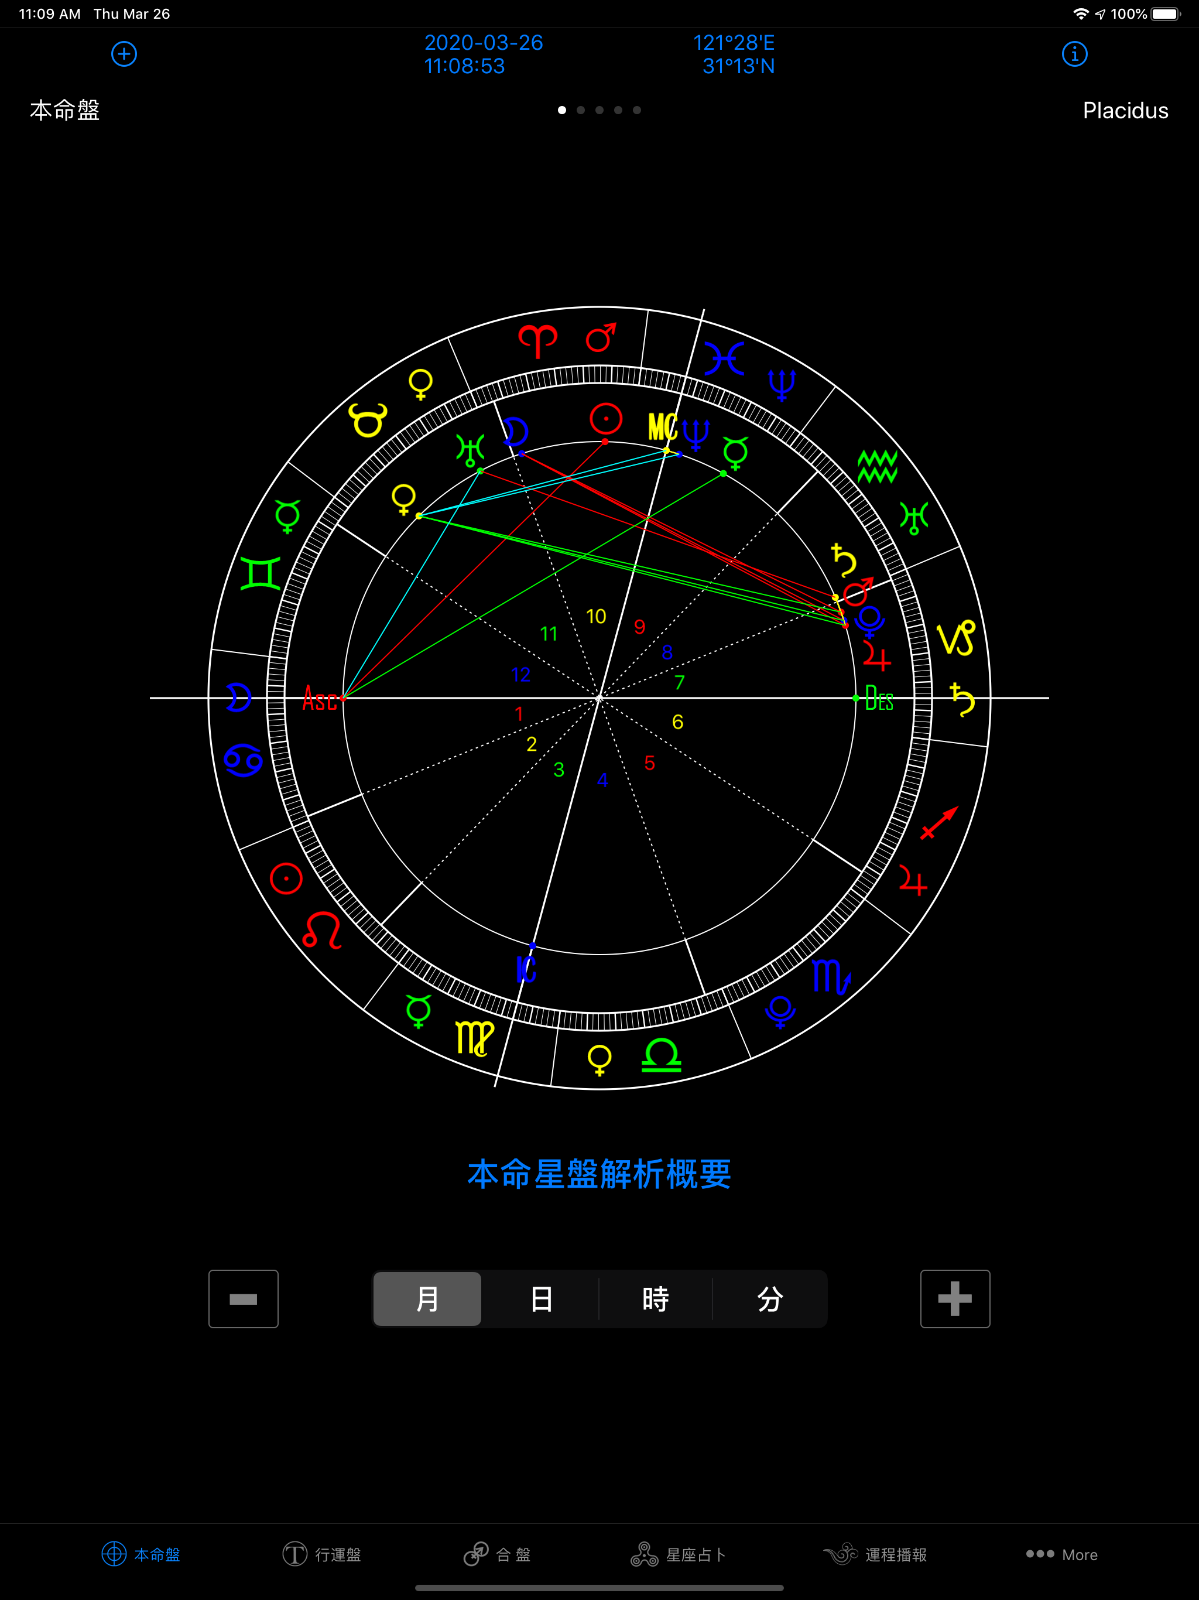1199x1600 pixels.
Task: Tap the second page indicator dot
Action: coord(581,110)
